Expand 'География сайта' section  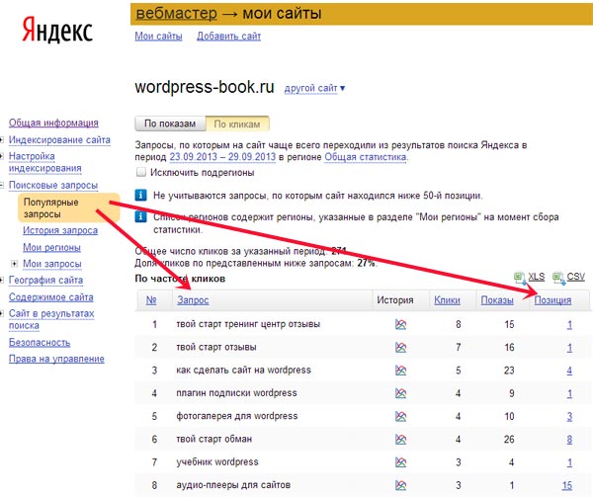coord(2,280)
